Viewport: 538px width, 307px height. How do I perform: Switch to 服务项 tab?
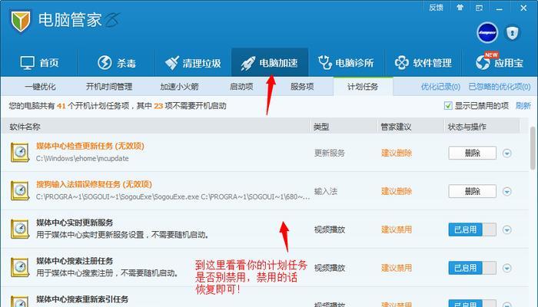tap(302, 87)
